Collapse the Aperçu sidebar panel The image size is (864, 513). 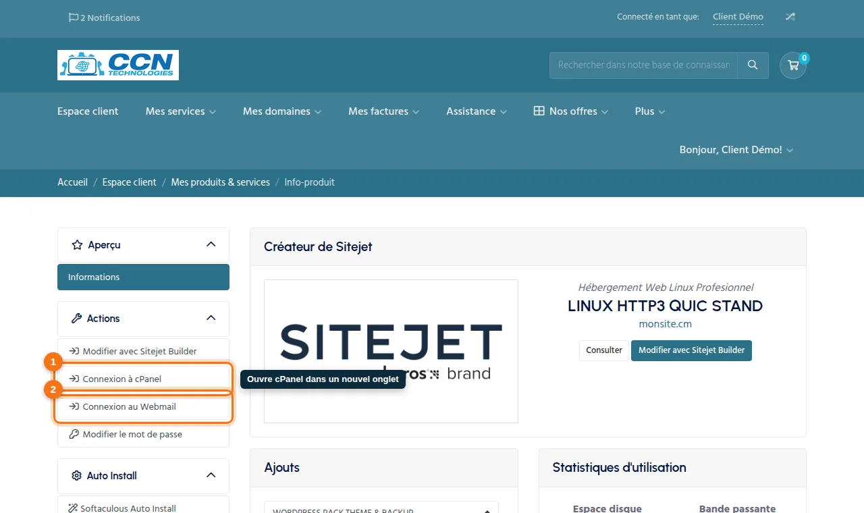[x=211, y=245]
